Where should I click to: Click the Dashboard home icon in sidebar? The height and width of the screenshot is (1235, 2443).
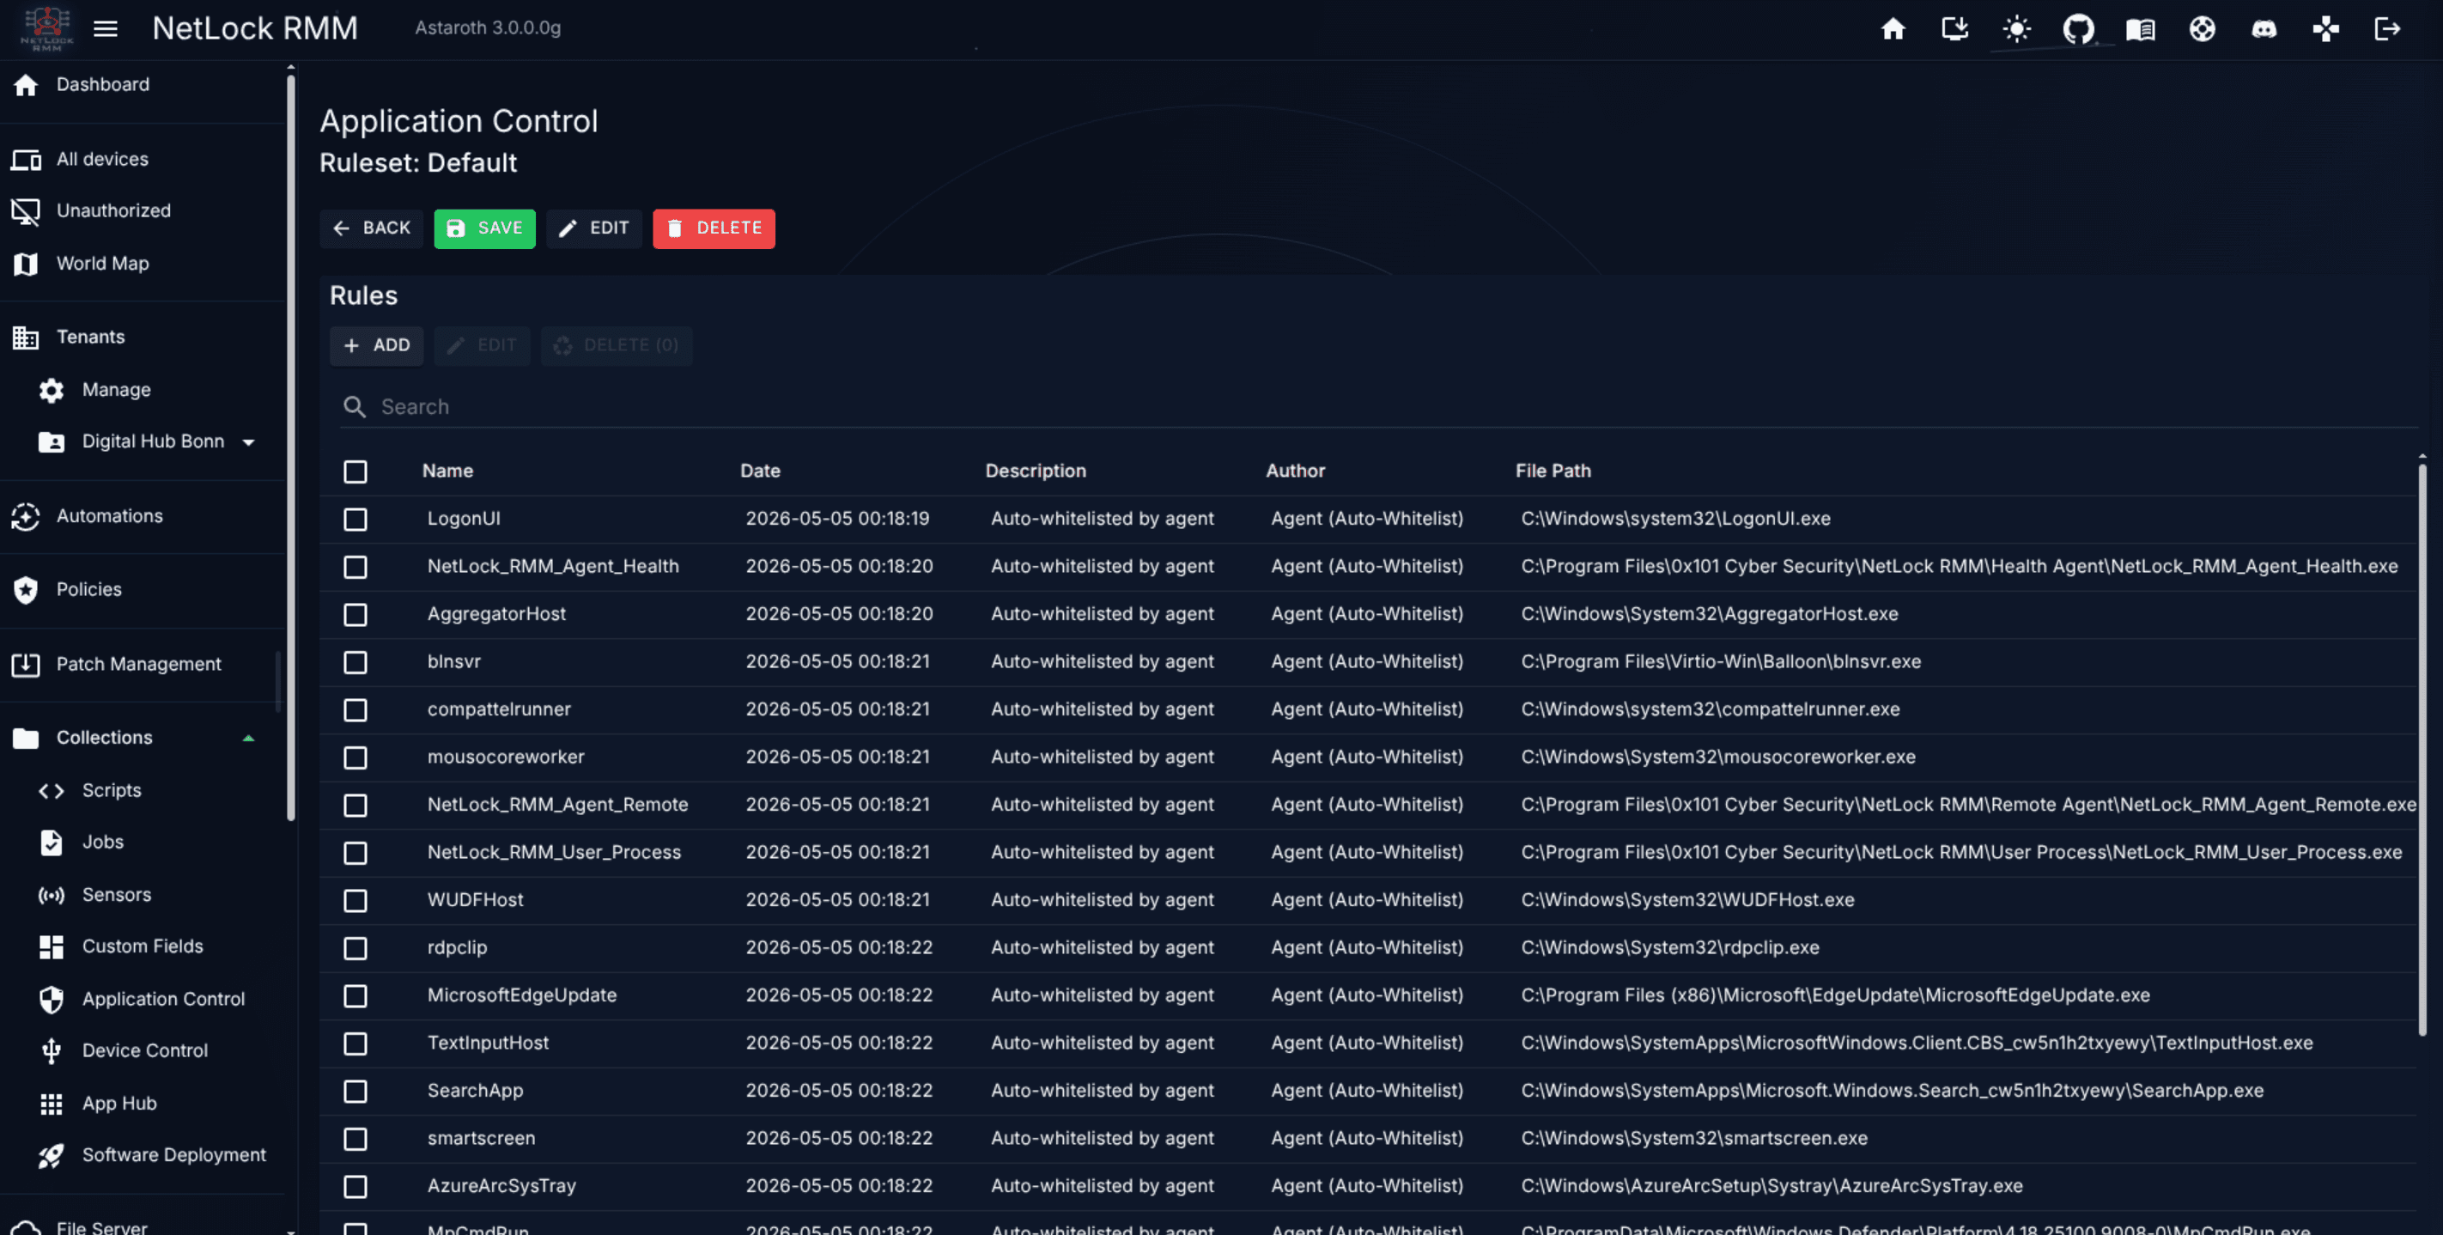point(26,84)
